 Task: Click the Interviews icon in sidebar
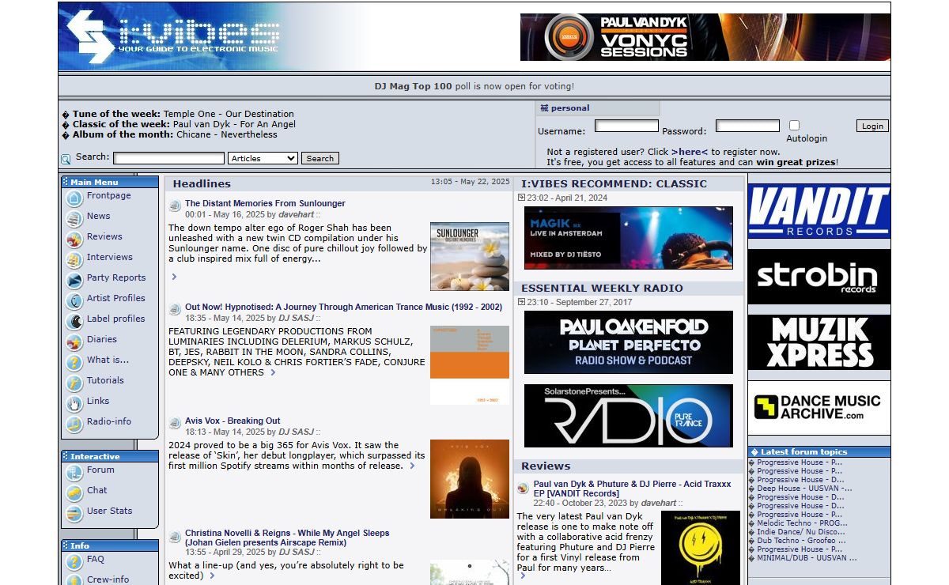click(74, 259)
